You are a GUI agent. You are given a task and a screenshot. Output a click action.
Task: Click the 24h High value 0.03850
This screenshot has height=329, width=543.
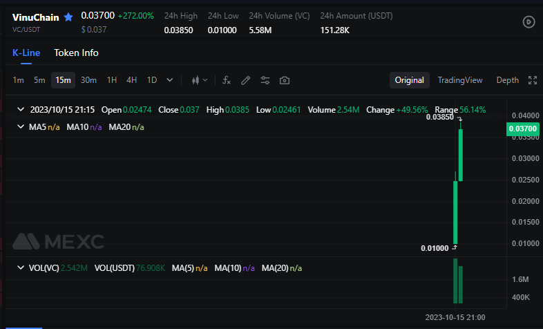(178, 30)
